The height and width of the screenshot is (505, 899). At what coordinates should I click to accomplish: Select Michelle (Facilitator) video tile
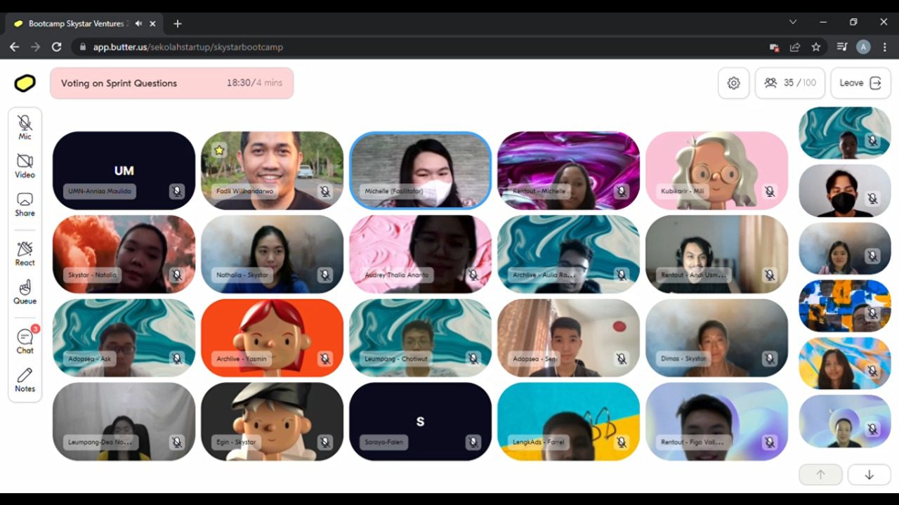pyautogui.click(x=420, y=170)
